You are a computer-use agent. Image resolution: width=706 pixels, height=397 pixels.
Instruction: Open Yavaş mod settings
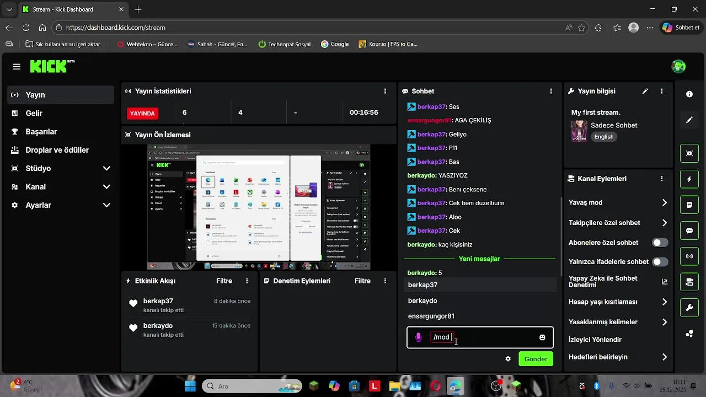click(618, 203)
